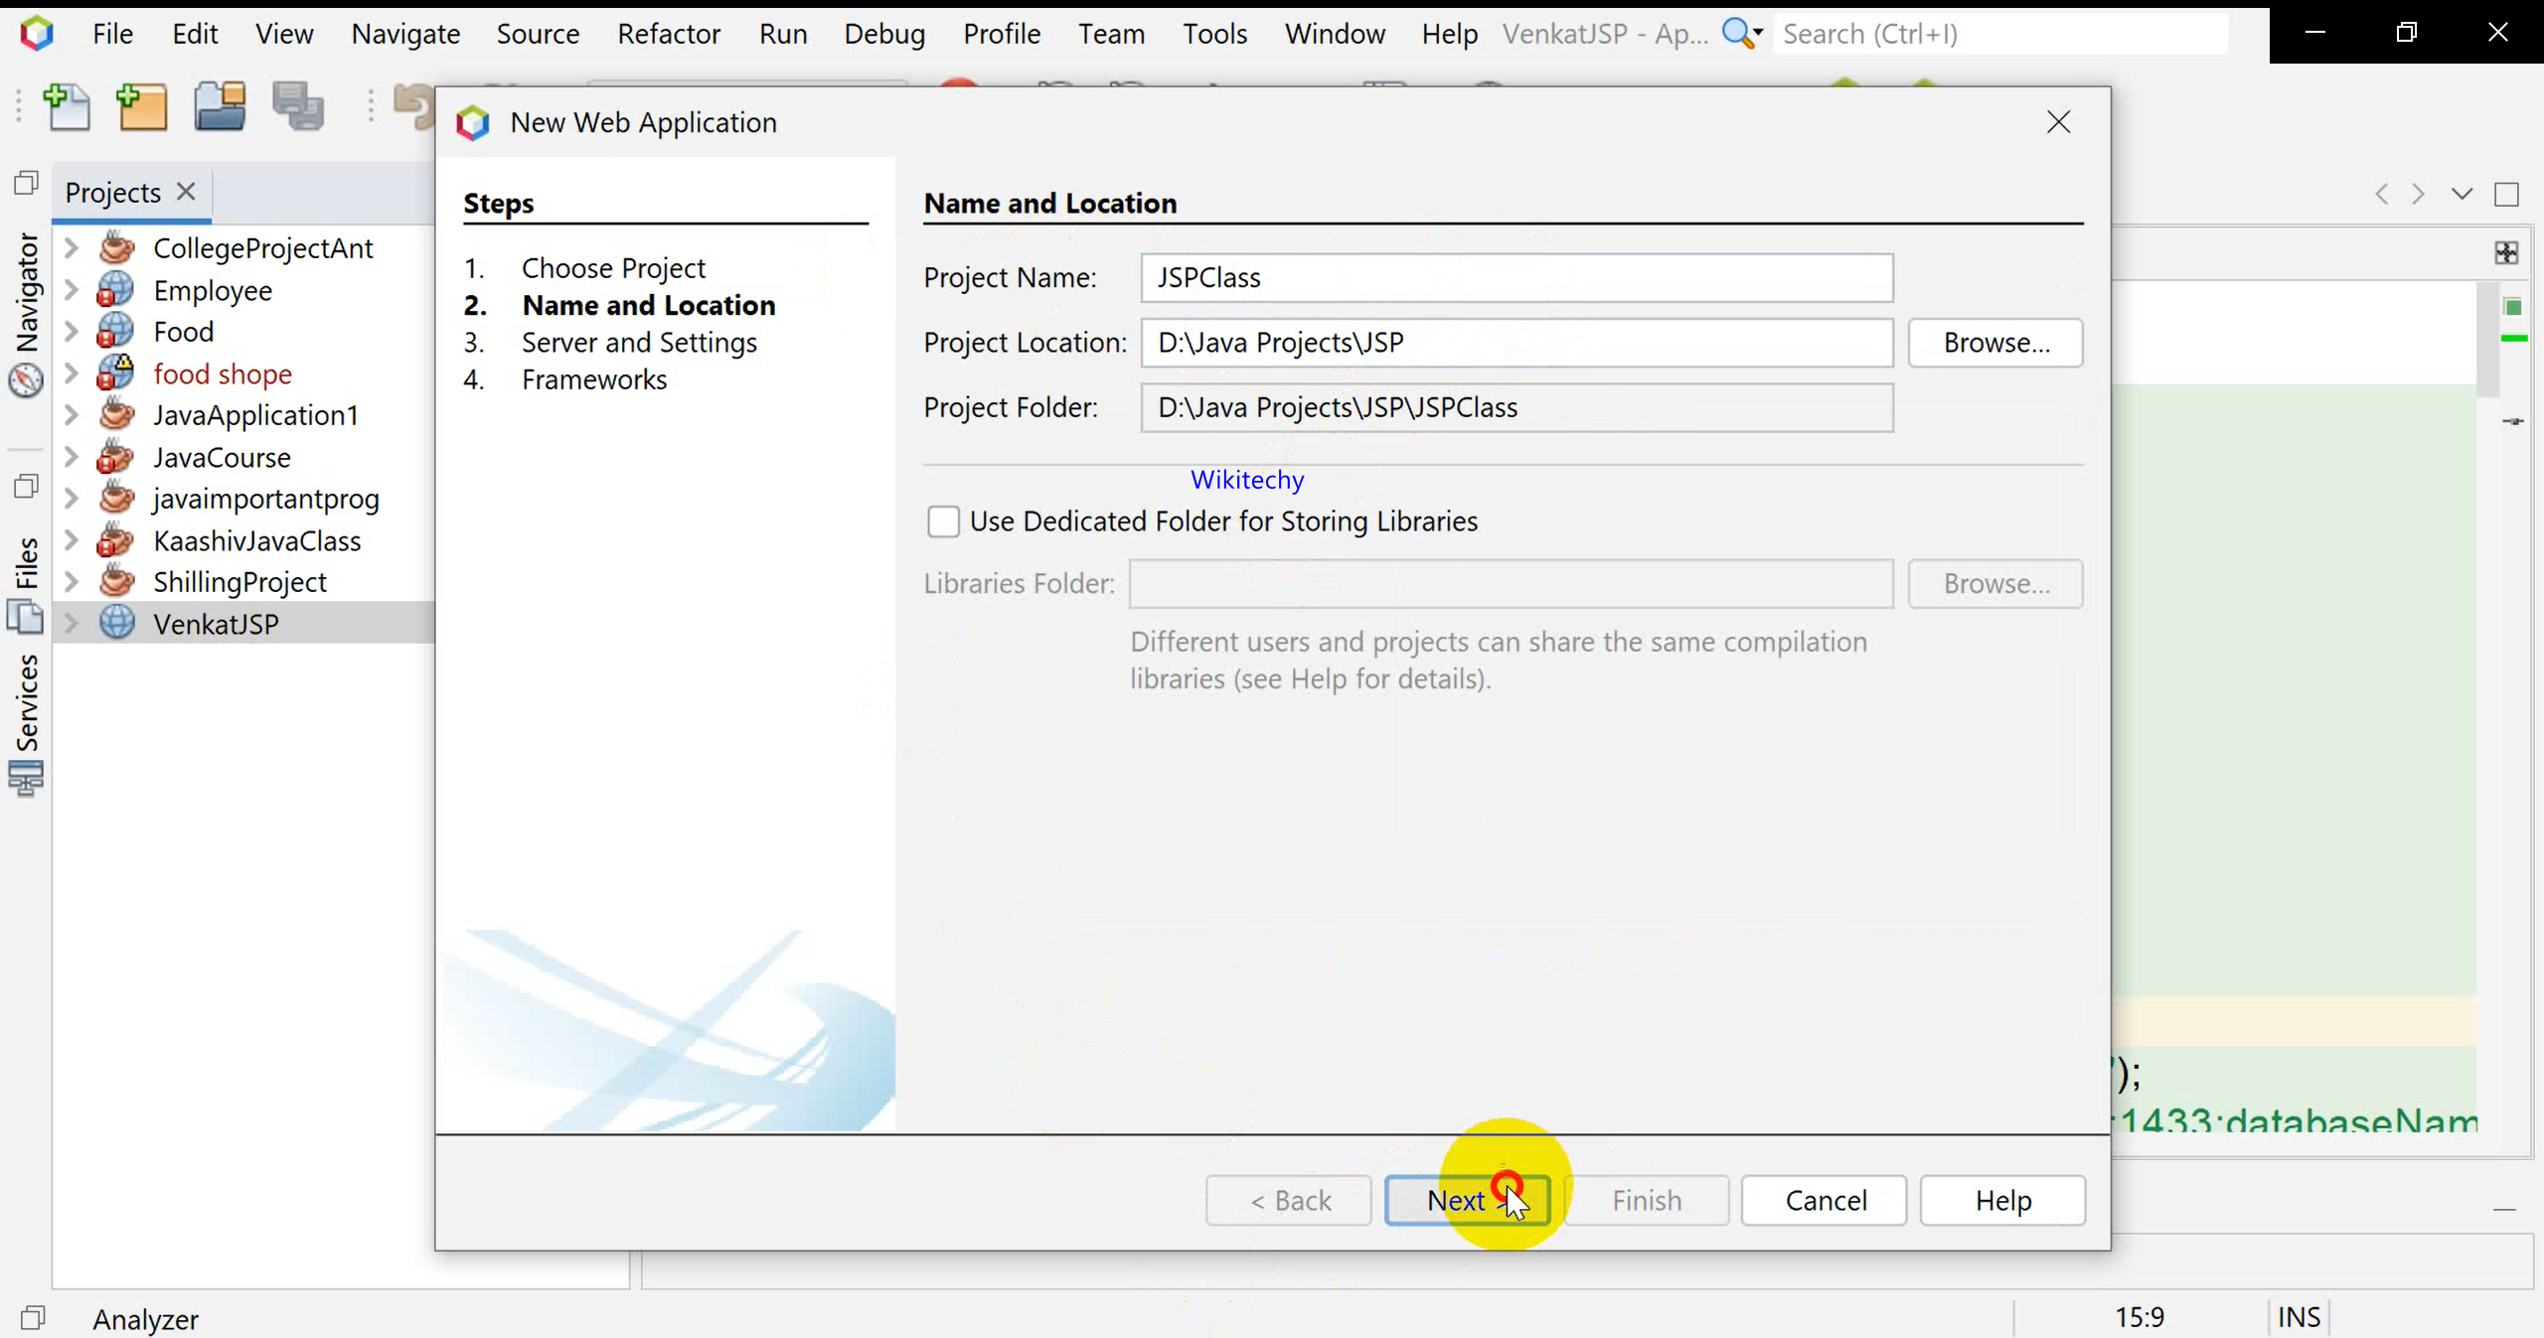This screenshot has width=2544, height=1338.
Task: Enable Use Dedicated Folder for Storing Libraries
Action: (x=943, y=521)
